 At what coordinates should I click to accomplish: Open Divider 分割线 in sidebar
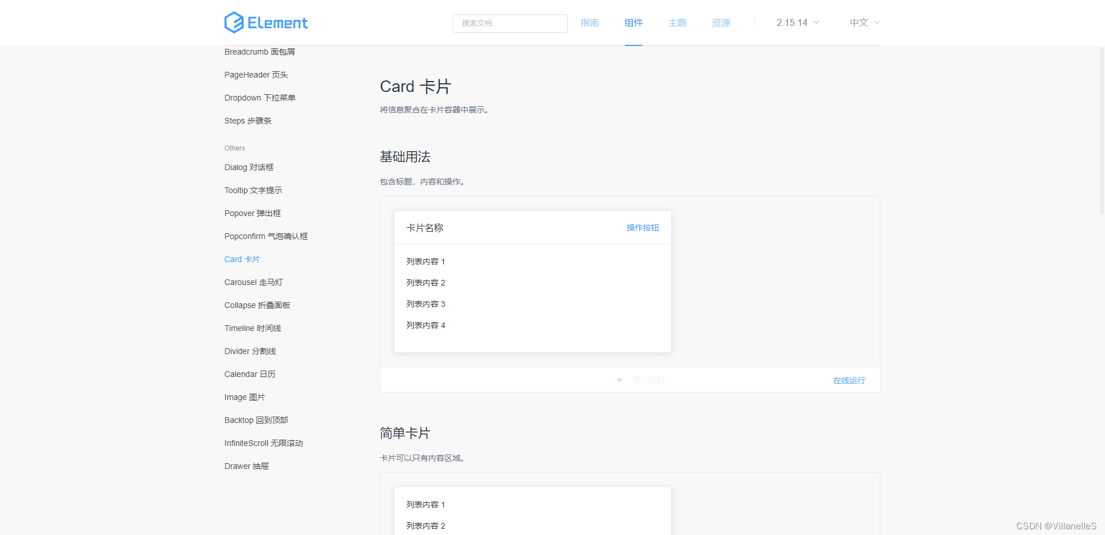[x=250, y=351]
